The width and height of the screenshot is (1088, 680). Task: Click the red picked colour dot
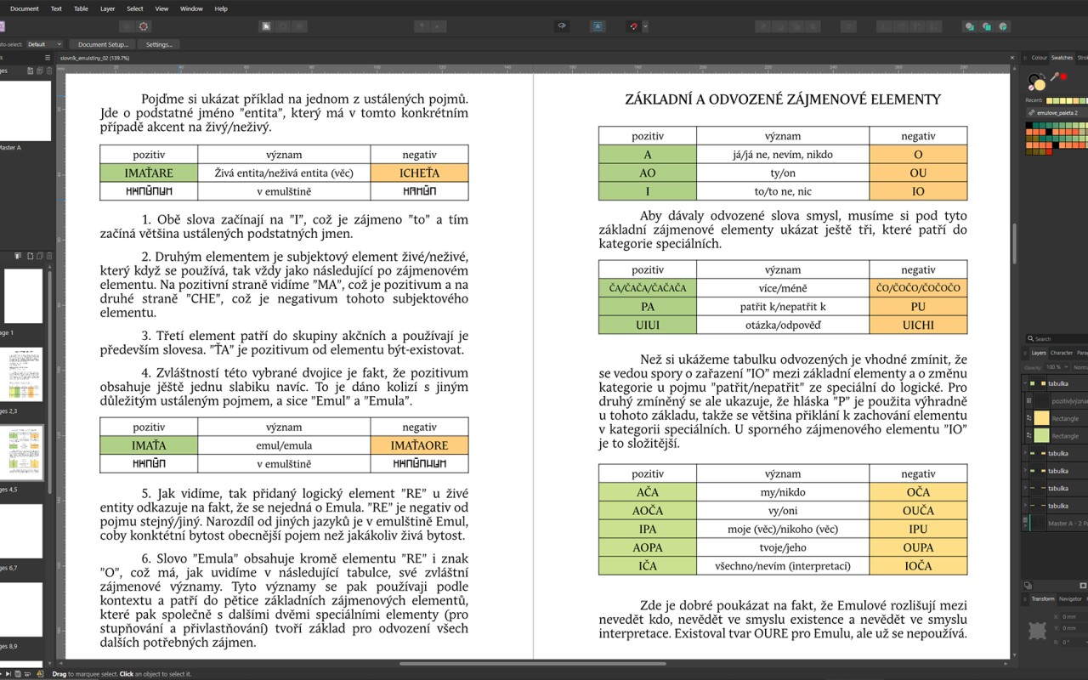tap(1063, 77)
